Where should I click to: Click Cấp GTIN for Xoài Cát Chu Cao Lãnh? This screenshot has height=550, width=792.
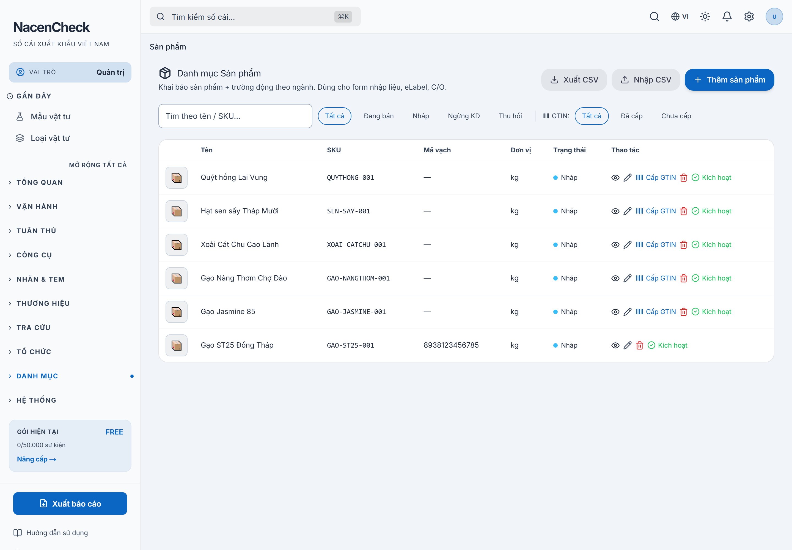pos(656,245)
